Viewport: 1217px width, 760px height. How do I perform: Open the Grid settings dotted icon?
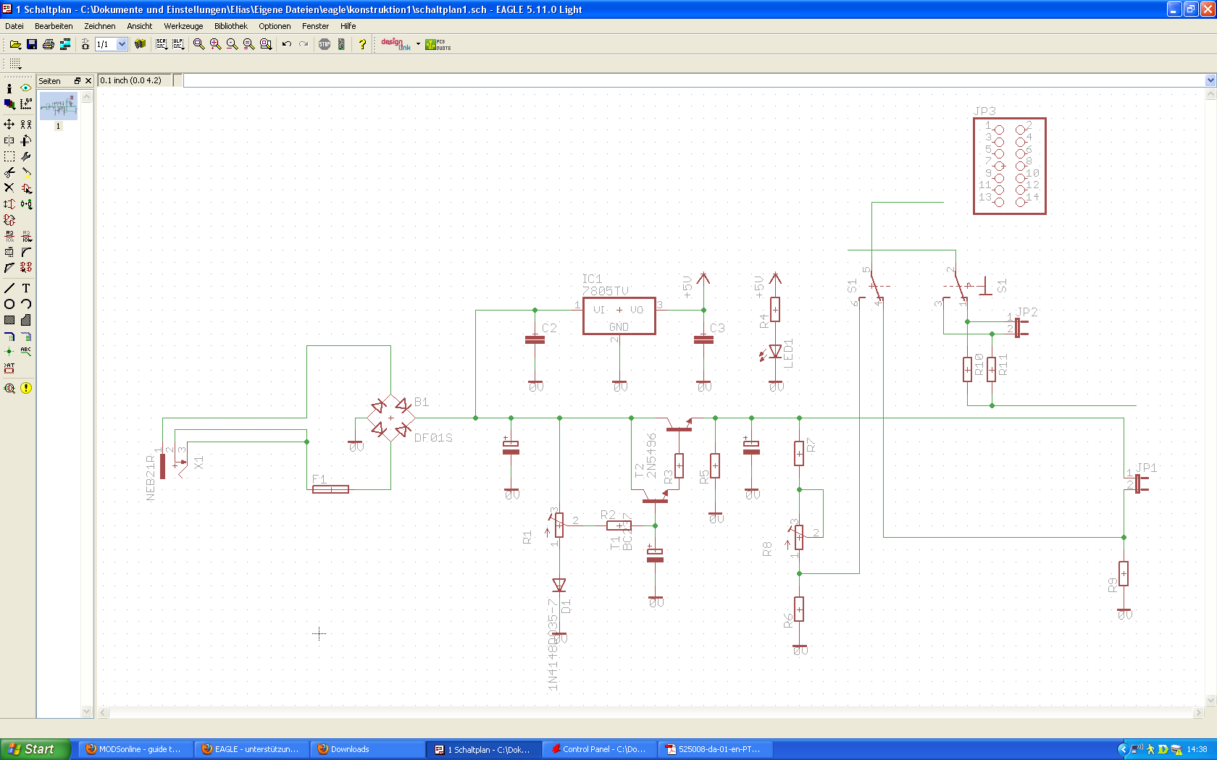click(15, 64)
